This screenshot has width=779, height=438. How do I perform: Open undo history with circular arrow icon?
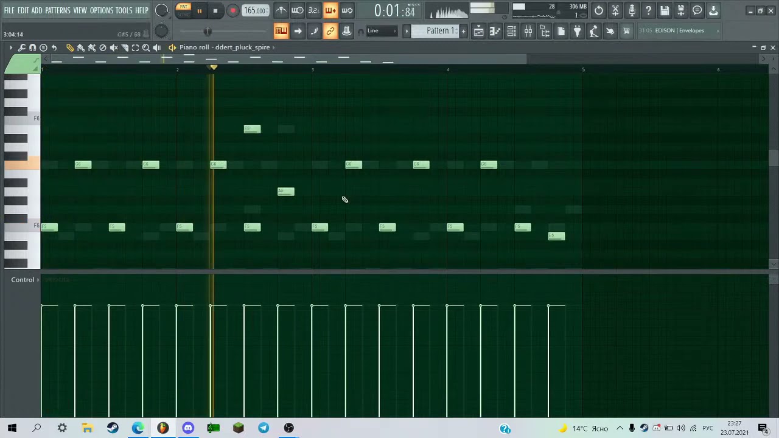tap(599, 10)
